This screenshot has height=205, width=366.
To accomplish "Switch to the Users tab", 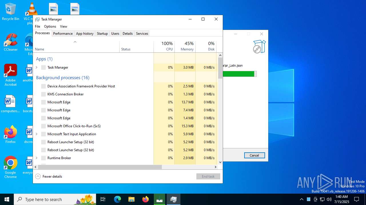I will click(x=115, y=34).
